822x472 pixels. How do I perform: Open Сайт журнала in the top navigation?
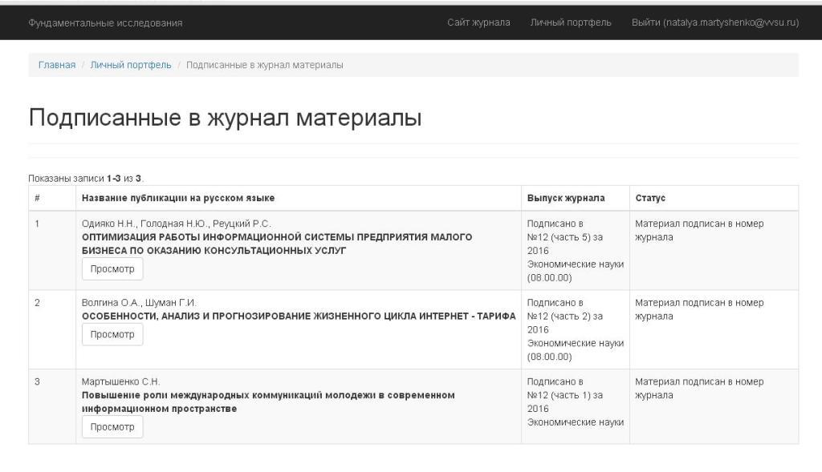pos(478,22)
